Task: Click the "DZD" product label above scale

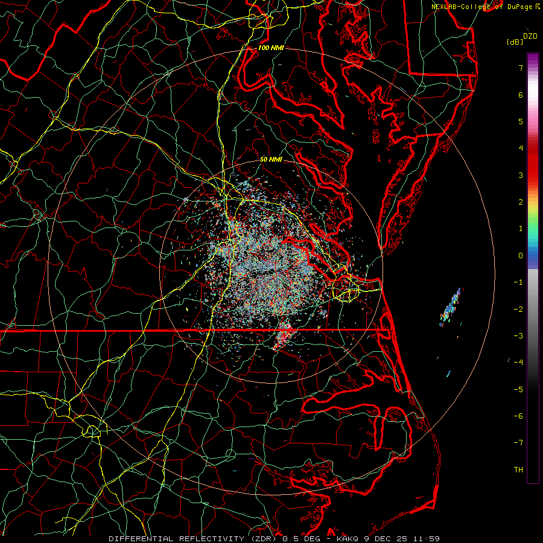Action: coord(530,36)
